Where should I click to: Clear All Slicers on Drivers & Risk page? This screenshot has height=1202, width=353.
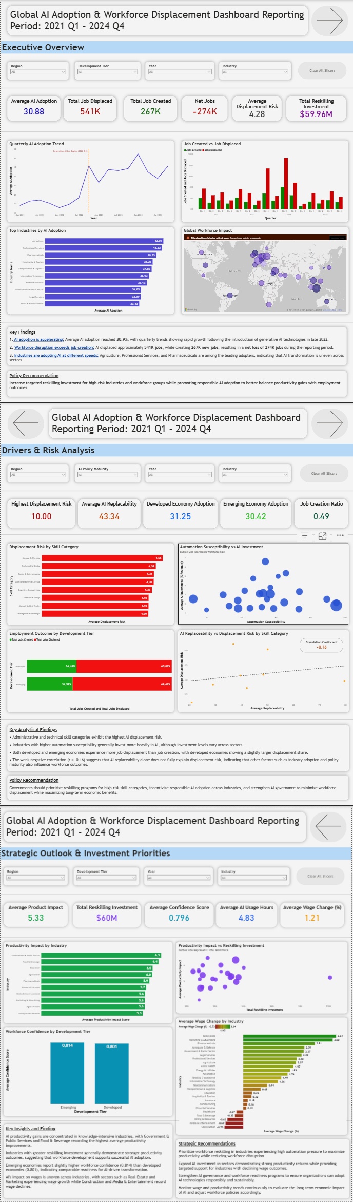click(x=324, y=474)
